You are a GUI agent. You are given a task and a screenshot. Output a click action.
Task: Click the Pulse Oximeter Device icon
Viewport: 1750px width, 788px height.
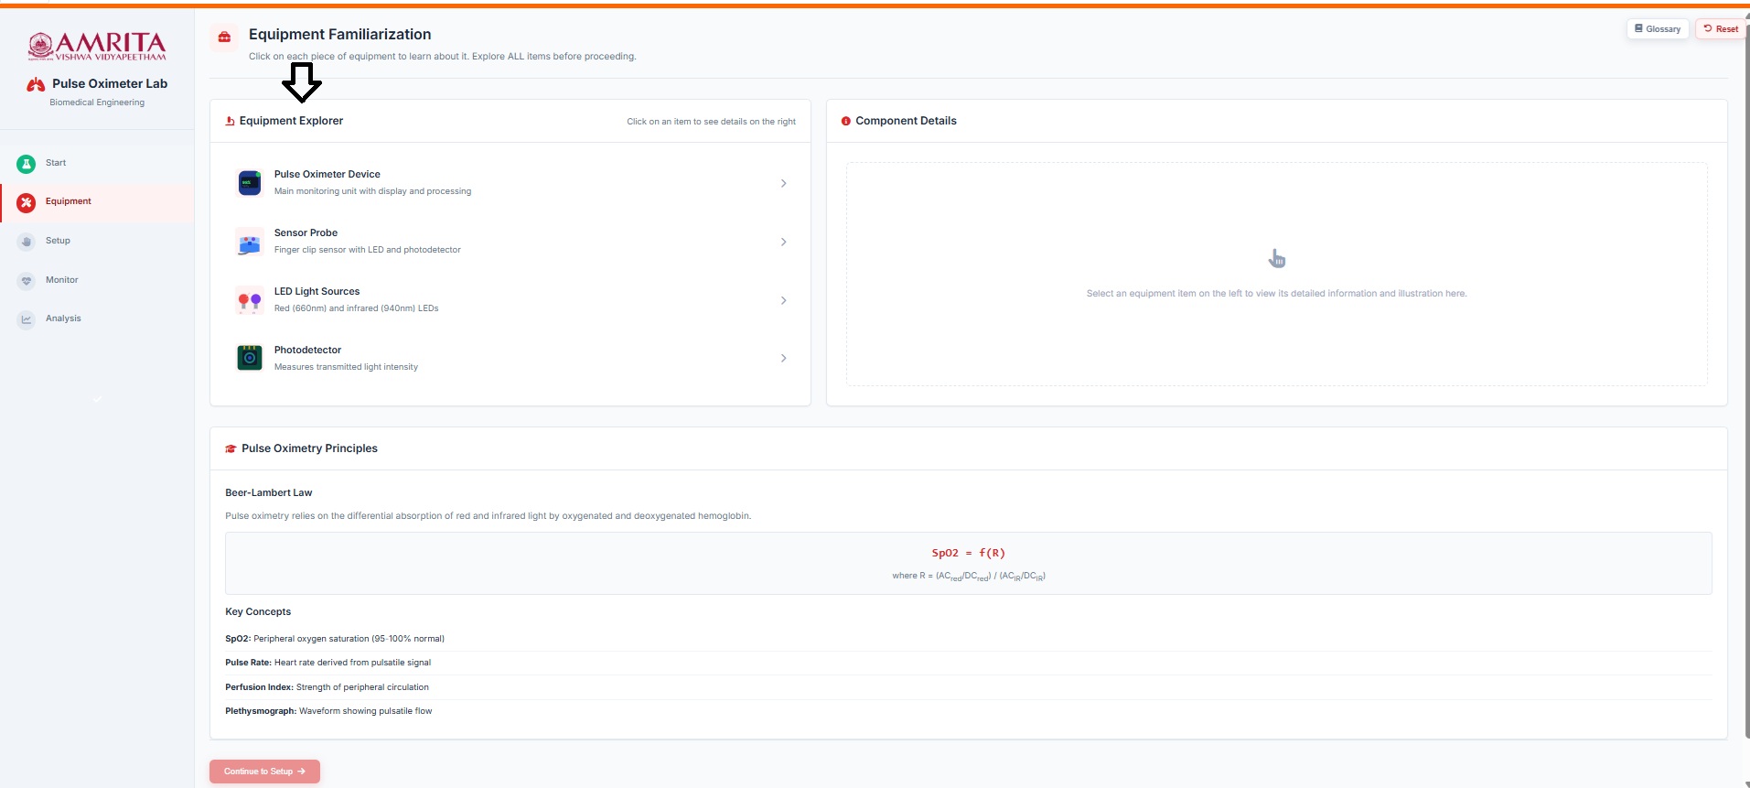pyautogui.click(x=250, y=183)
